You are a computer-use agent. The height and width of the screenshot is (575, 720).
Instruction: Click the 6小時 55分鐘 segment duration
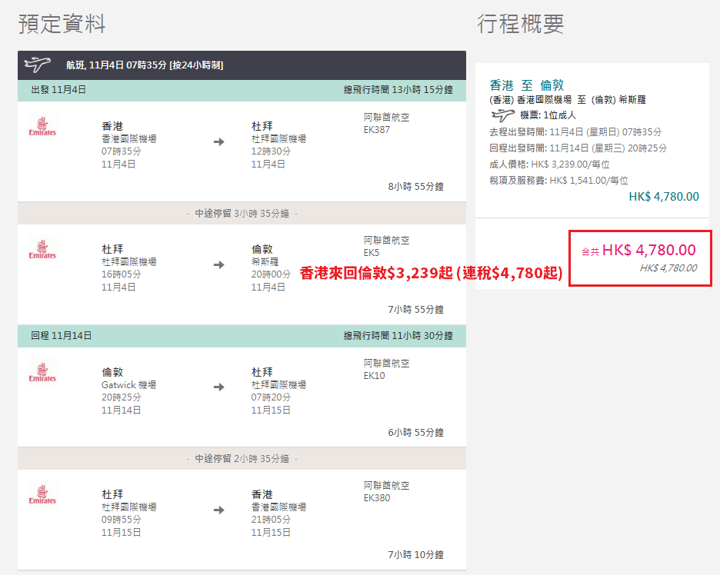[x=415, y=432]
